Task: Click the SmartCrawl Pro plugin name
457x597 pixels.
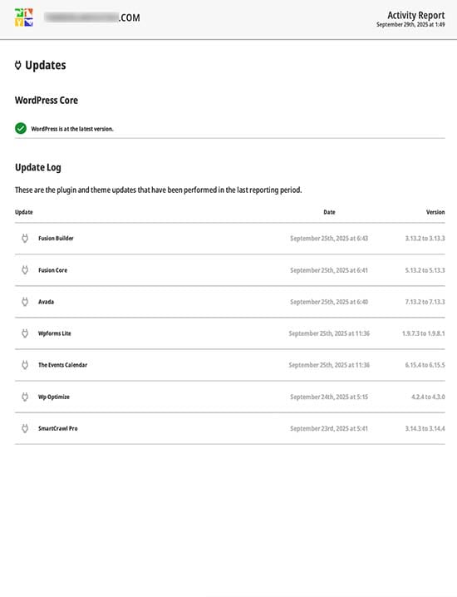Action: point(58,428)
